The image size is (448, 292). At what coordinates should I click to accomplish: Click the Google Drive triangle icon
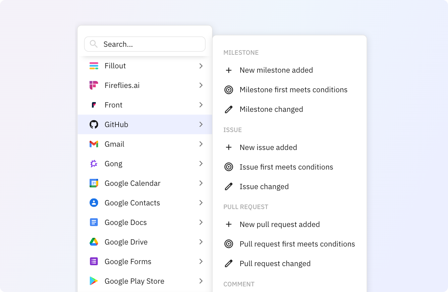94,242
